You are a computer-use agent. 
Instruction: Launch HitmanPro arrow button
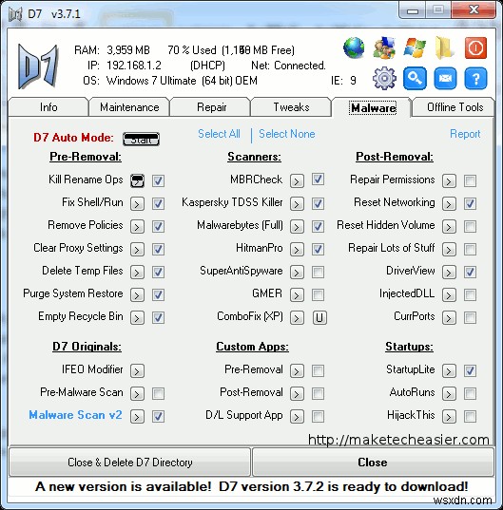297,250
